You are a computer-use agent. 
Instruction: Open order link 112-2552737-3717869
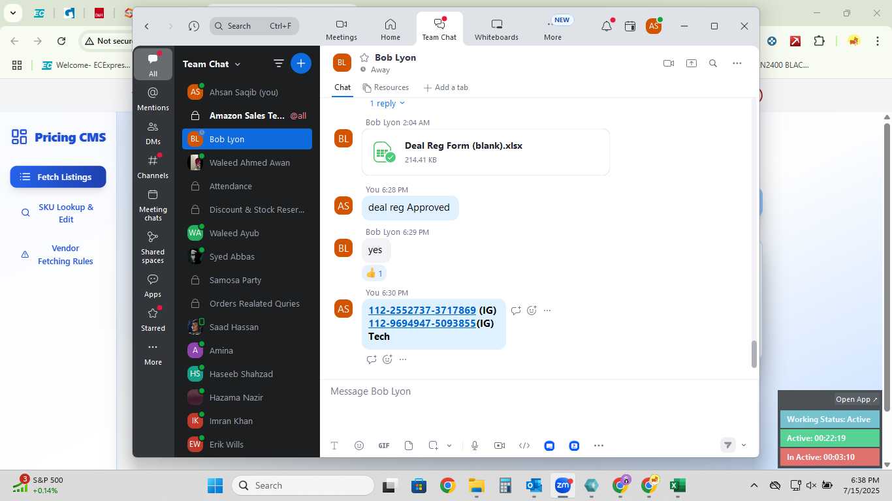[x=422, y=311]
